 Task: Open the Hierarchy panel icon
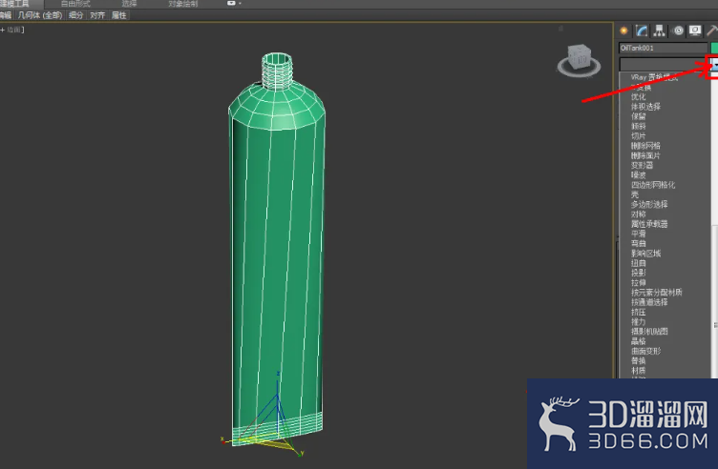point(660,31)
